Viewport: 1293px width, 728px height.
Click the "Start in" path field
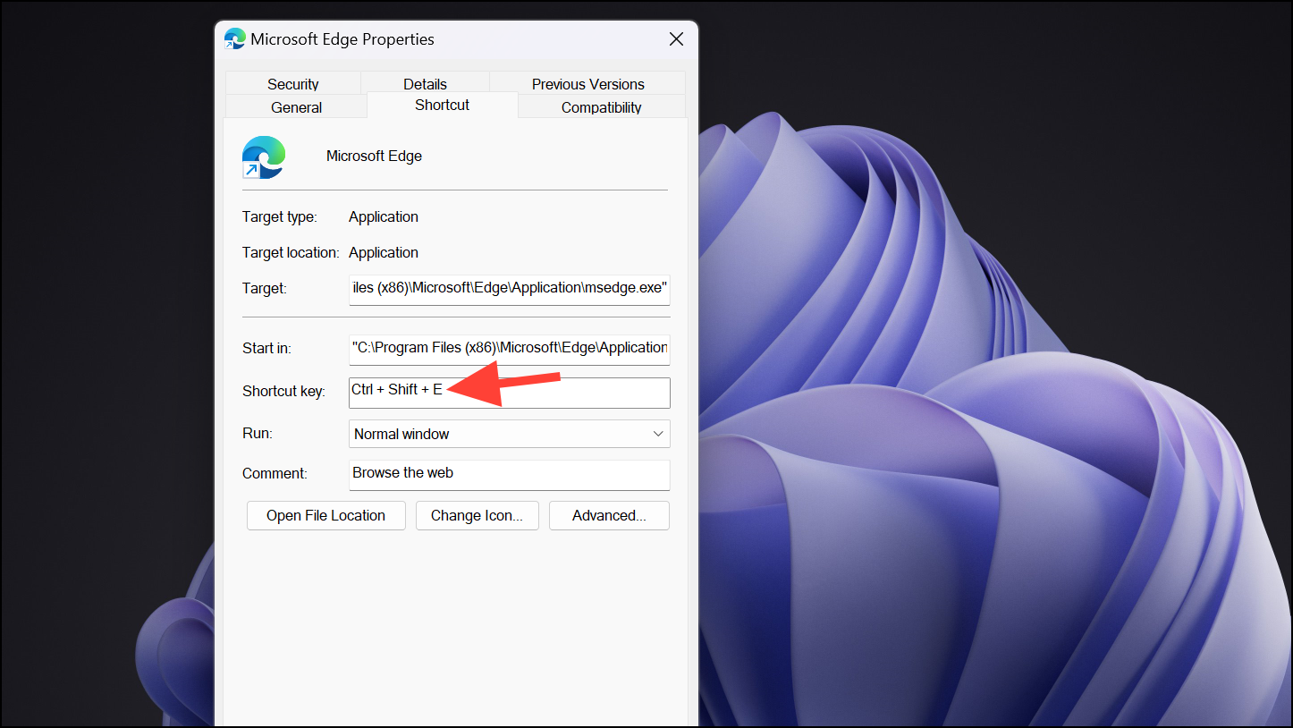pyautogui.click(x=509, y=350)
